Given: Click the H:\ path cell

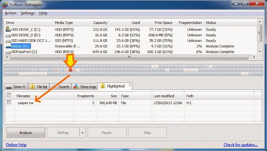Looking at the screenshot, I should click(x=189, y=103).
